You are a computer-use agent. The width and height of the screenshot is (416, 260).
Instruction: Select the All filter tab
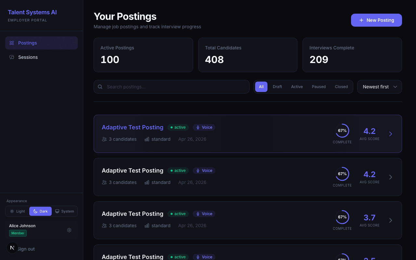tap(261, 87)
